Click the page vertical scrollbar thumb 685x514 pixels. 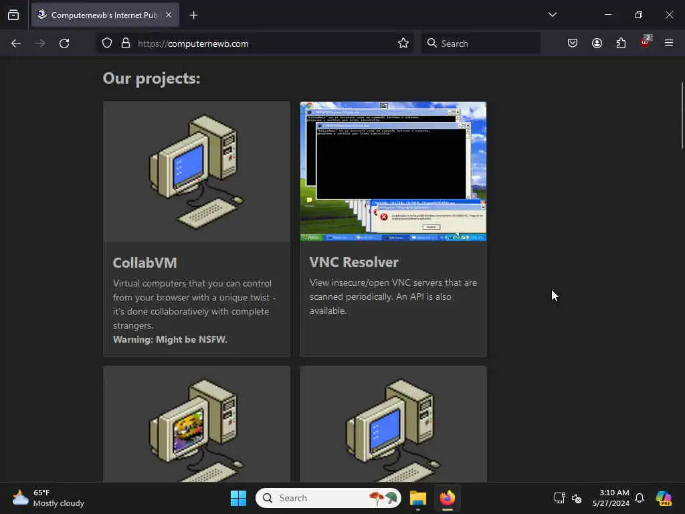point(682,115)
